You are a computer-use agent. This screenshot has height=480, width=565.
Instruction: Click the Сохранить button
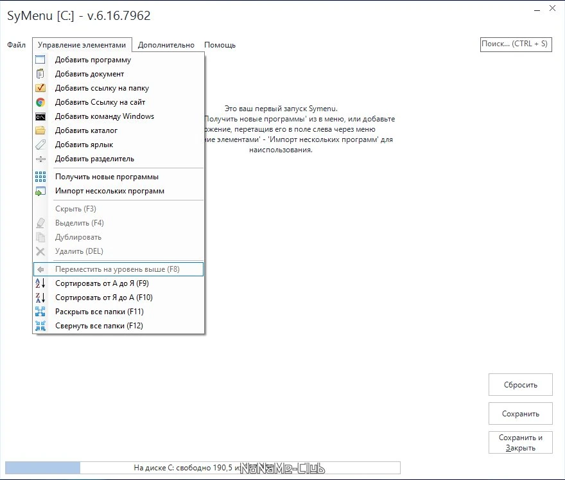click(x=520, y=414)
